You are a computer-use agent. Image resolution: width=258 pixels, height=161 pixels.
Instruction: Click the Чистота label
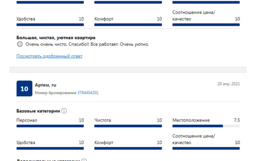pyautogui.click(x=102, y=120)
